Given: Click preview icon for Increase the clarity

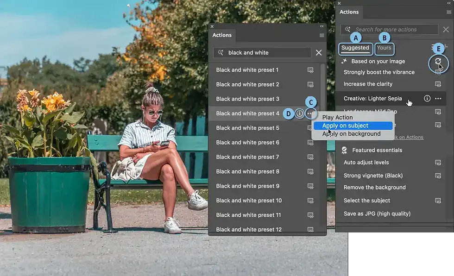Looking at the screenshot, I should [x=438, y=84].
